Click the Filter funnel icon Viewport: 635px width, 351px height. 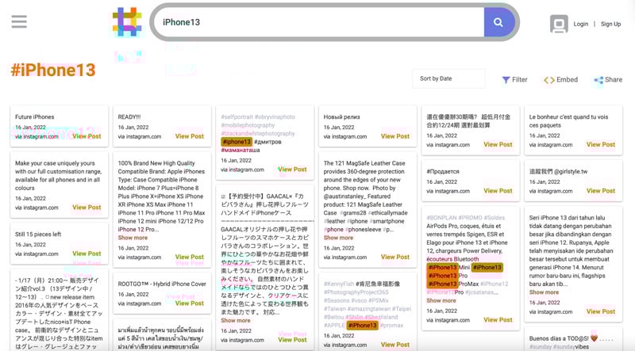[506, 80]
